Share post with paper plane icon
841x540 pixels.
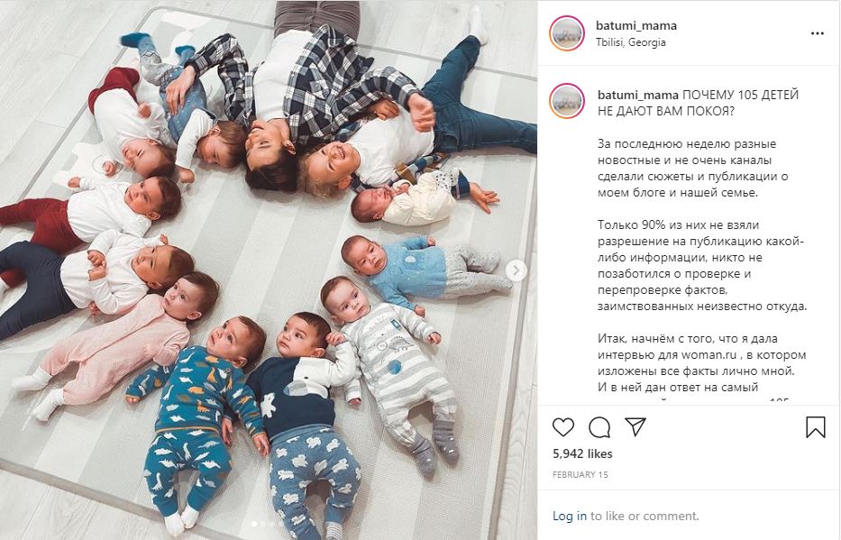click(635, 426)
